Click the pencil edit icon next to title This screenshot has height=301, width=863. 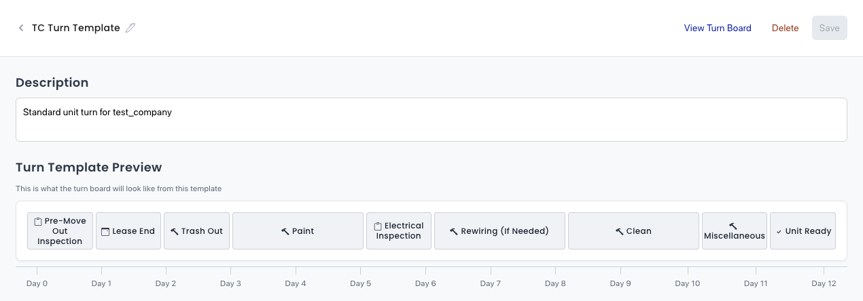[130, 28]
